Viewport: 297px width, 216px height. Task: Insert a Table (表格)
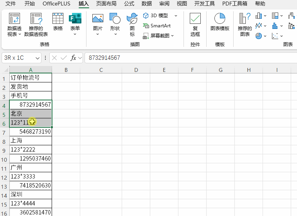point(58,23)
